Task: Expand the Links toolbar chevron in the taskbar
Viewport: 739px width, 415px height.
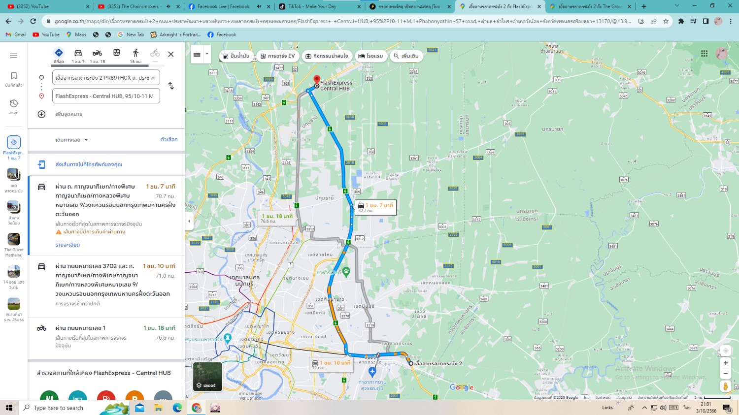Action: (617, 403)
